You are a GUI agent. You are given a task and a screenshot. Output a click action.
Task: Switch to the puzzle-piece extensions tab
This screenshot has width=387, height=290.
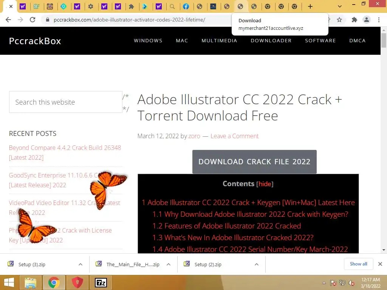click(131, 6)
